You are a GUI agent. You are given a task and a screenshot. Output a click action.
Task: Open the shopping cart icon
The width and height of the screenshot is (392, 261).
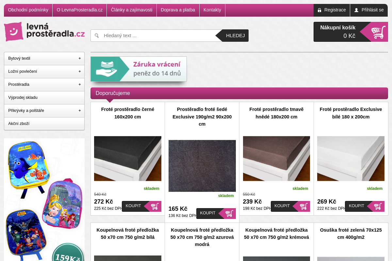[x=378, y=32]
